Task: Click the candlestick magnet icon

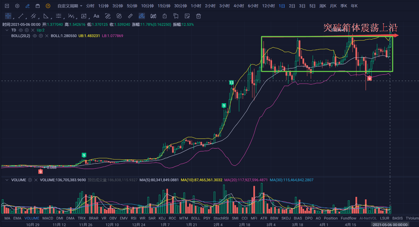Action: (x=153, y=16)
